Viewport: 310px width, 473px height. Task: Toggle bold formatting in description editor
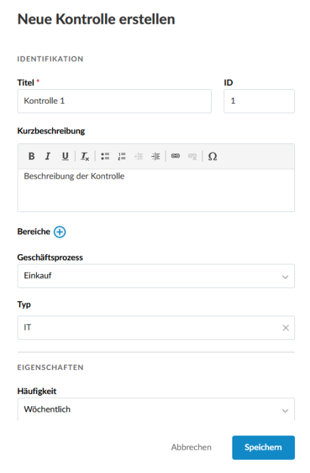coord(31,156)
